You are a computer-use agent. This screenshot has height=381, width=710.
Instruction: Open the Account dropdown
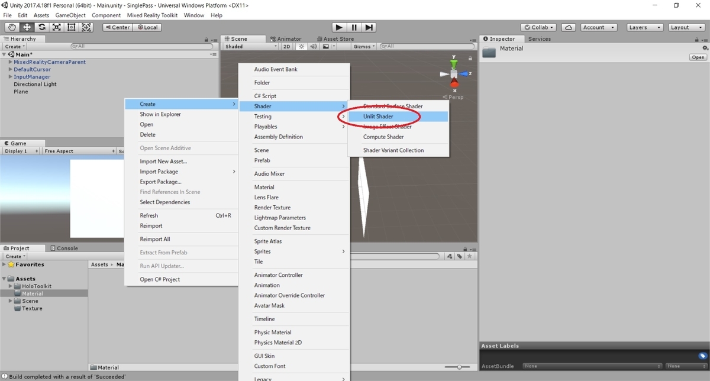(x=598, y=27)
